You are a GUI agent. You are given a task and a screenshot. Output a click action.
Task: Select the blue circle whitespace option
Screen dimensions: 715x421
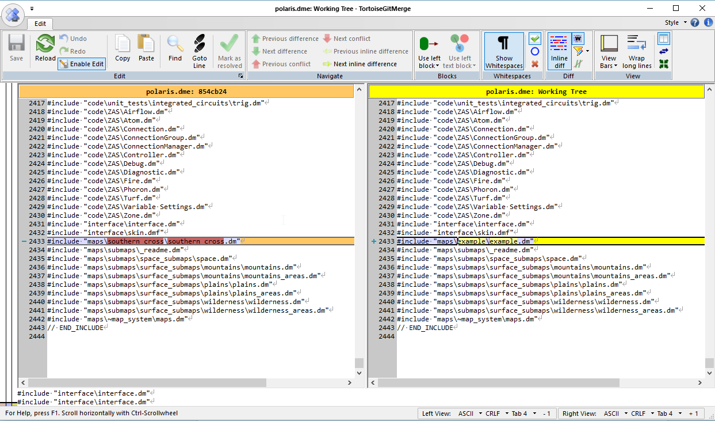coord(535,51)
